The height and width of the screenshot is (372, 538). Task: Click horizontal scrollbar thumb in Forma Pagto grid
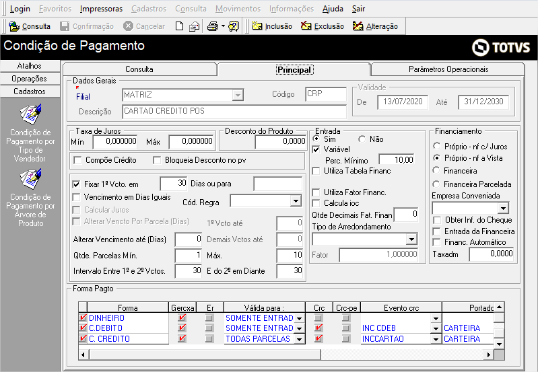tap(205, 355)
